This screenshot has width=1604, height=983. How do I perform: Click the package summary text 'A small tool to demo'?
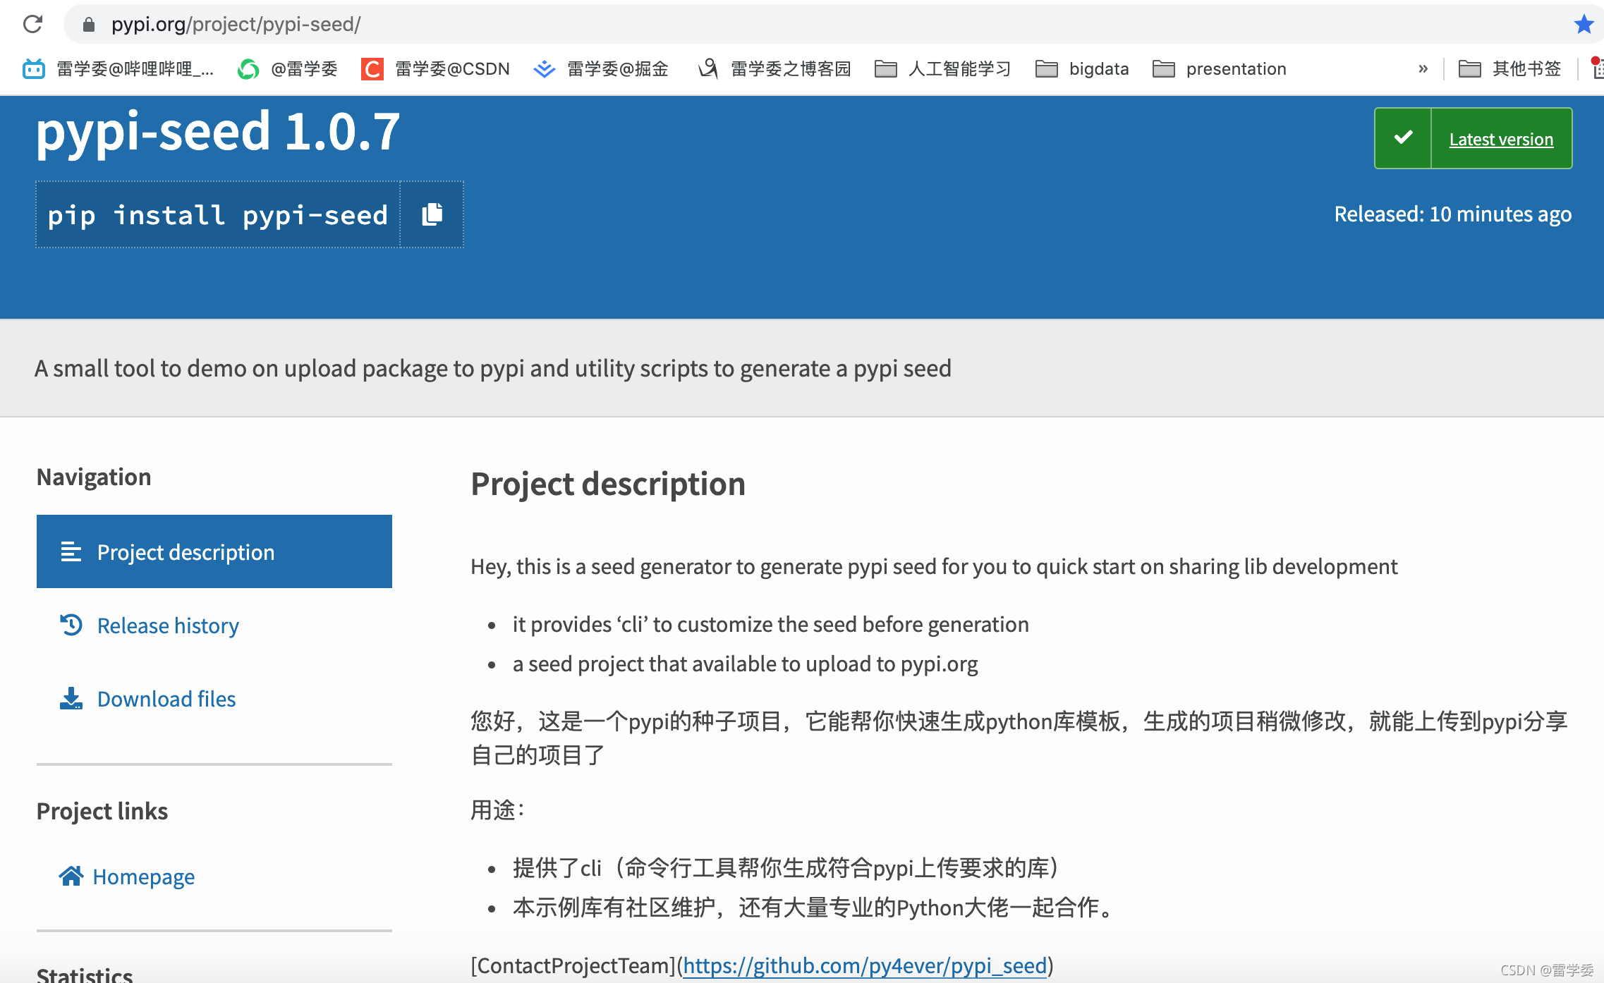pyautogui.click(x=493, y=368)
